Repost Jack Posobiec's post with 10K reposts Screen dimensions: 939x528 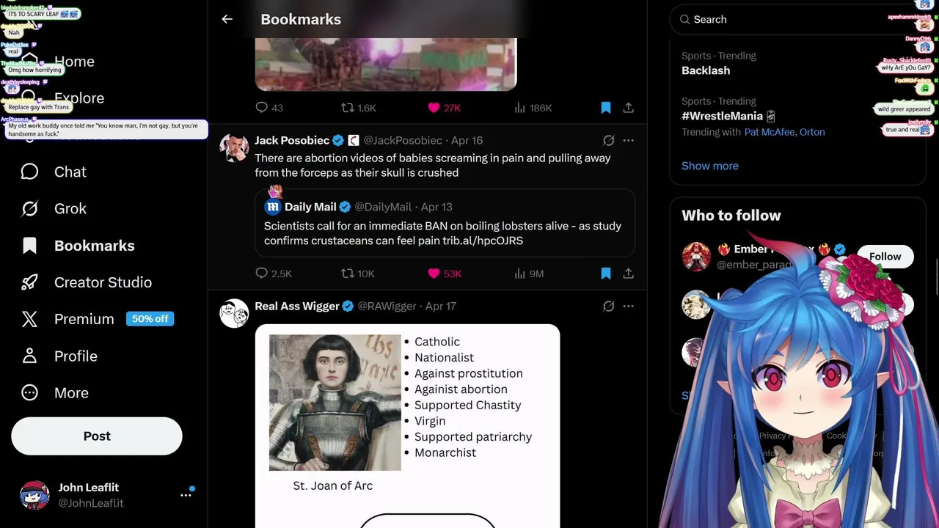[358, 274]
